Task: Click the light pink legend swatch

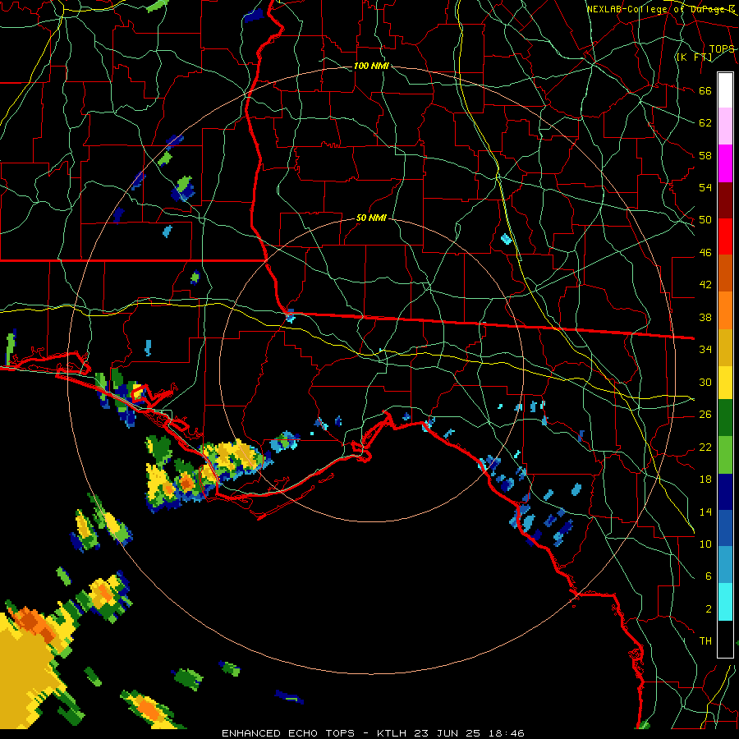Action: click(725, 126)
